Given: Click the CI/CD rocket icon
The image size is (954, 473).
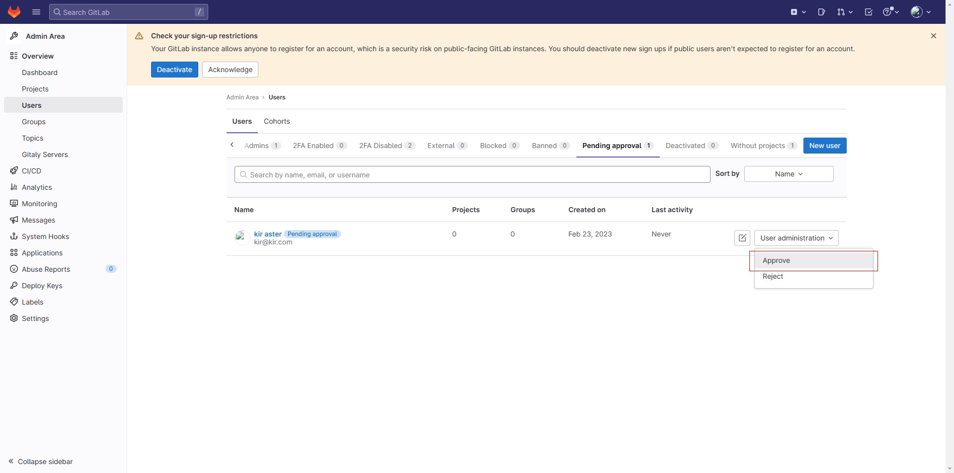Looking at the screenshot, I should click(x=14, y=171).
